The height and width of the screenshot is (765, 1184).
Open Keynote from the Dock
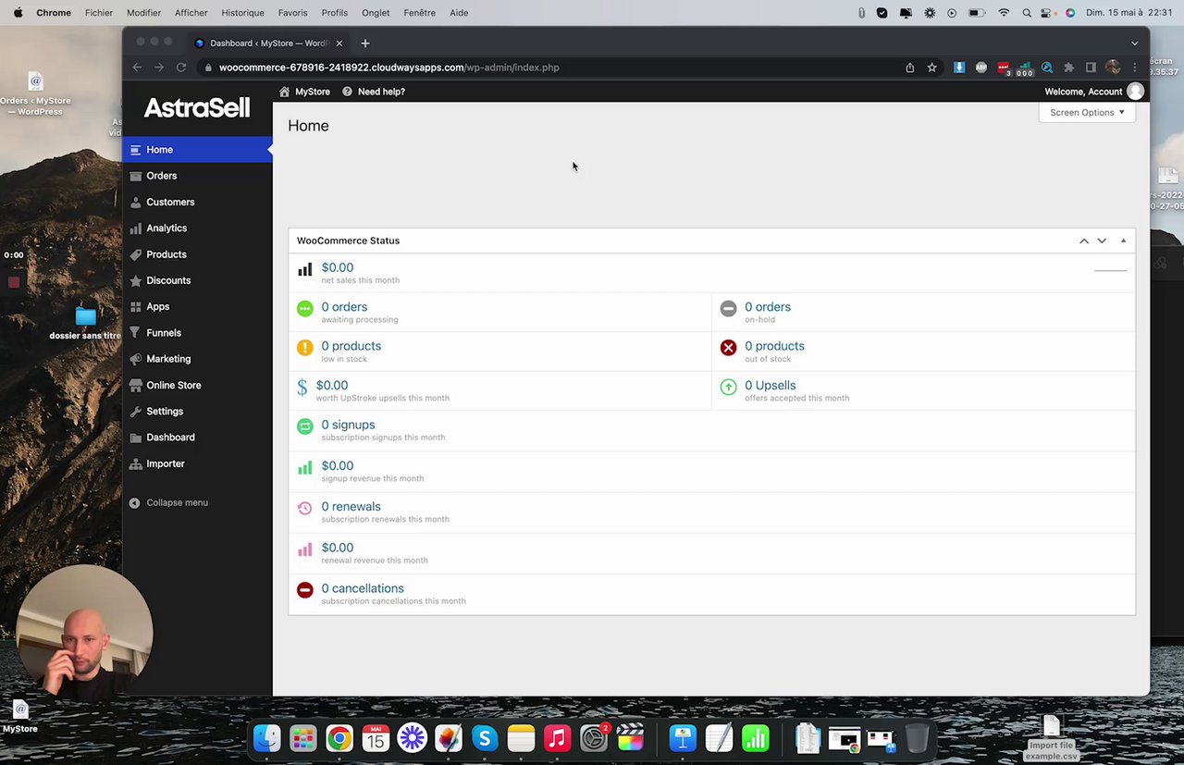click(683, 738)
